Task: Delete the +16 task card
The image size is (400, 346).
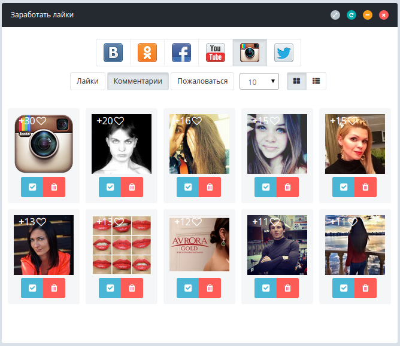Action: click(x=210, y=187)
